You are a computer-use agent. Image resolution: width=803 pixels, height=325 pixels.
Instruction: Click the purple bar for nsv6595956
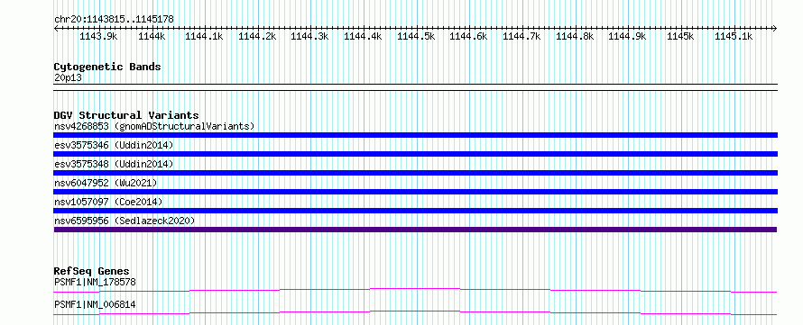[x=415, y=230]
